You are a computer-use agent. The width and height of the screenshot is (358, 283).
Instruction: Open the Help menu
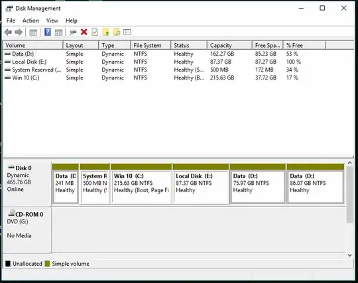pos(72,21)
